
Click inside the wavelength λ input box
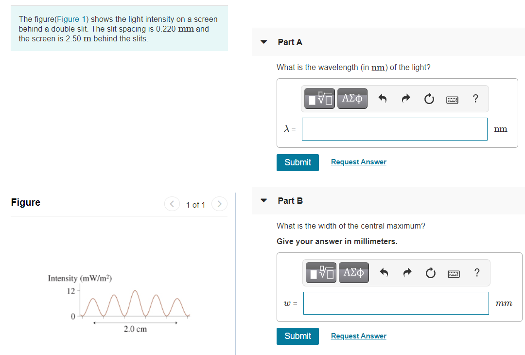coord(394,129)
